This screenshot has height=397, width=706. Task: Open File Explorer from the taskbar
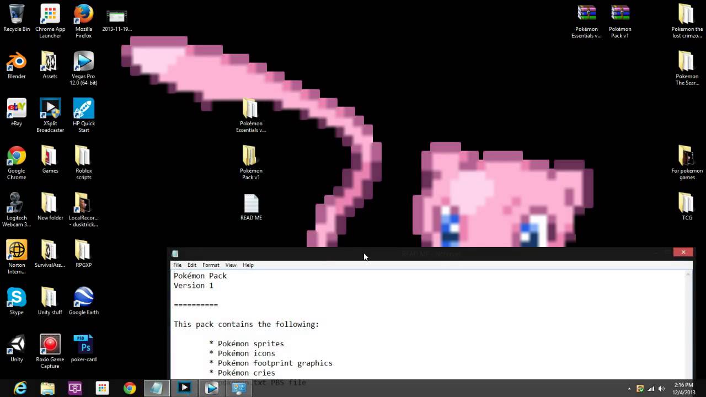[x=47, y=388]
